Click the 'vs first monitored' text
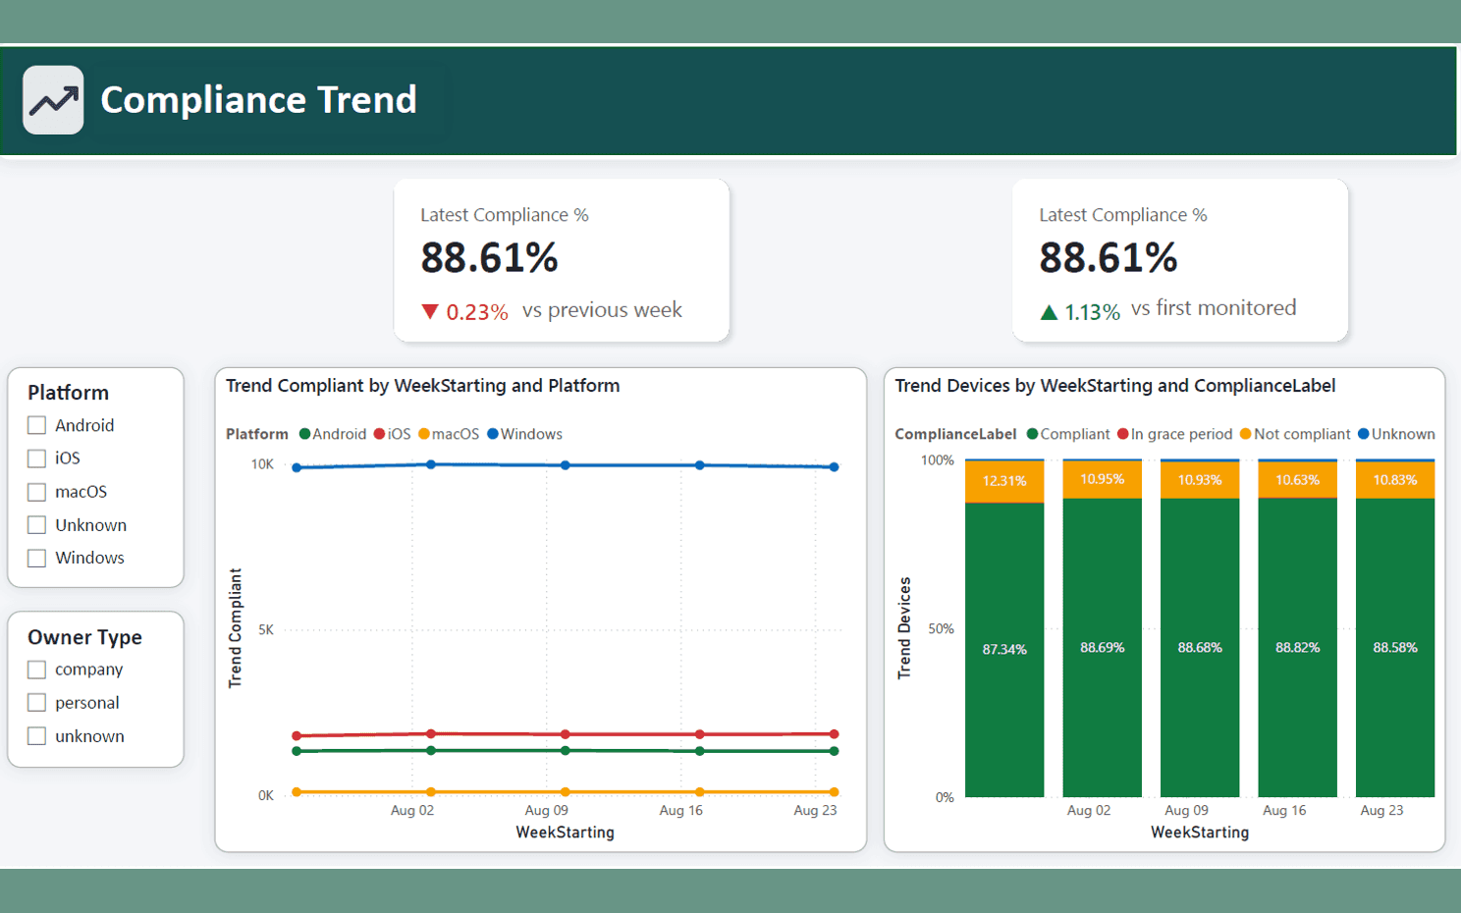Viewport: 1461px width, 913px height. 1214,308
